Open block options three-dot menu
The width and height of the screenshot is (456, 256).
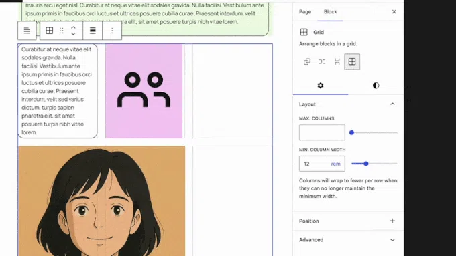coord(112,31)
